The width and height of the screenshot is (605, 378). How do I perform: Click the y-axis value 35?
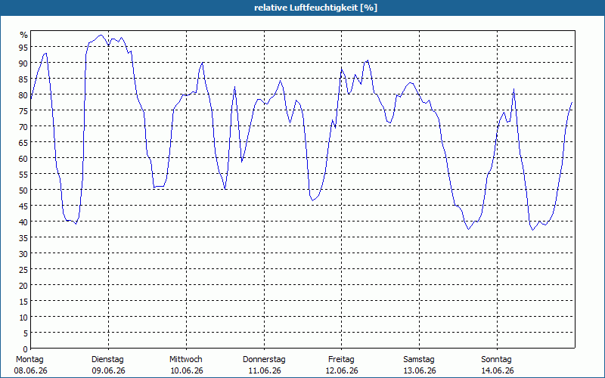point(23,237)
